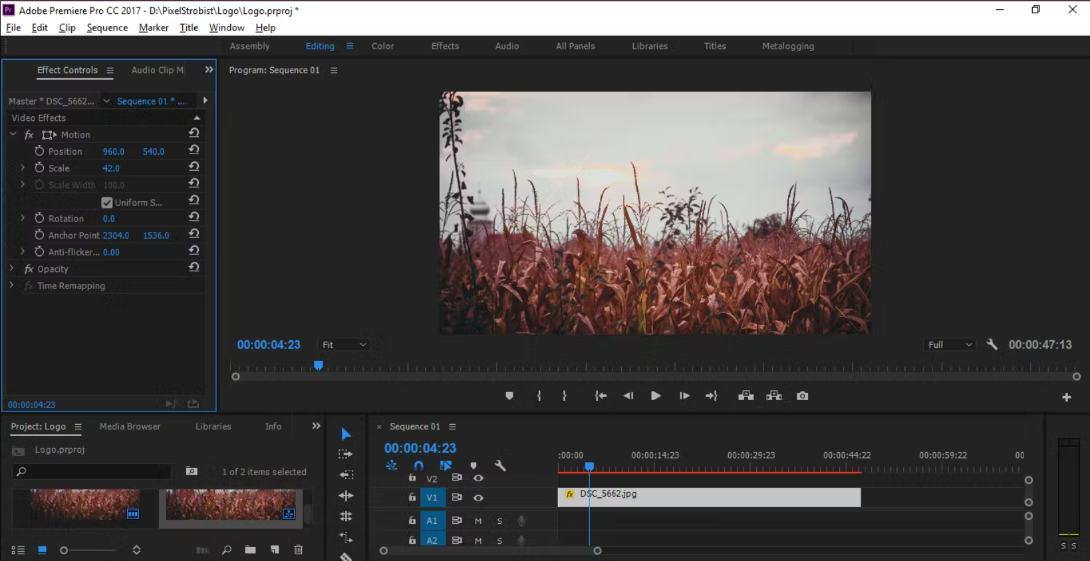Step forward one frame

[684, 396]
